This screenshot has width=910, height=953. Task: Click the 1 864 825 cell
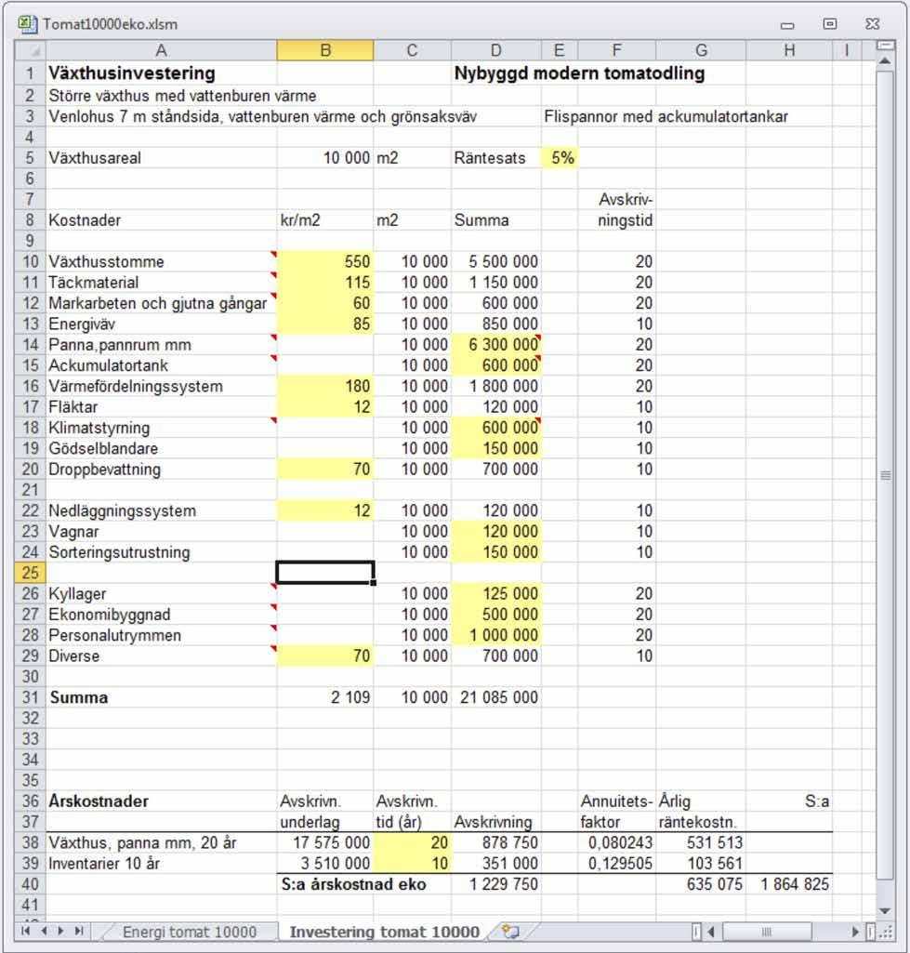[789, 884]
